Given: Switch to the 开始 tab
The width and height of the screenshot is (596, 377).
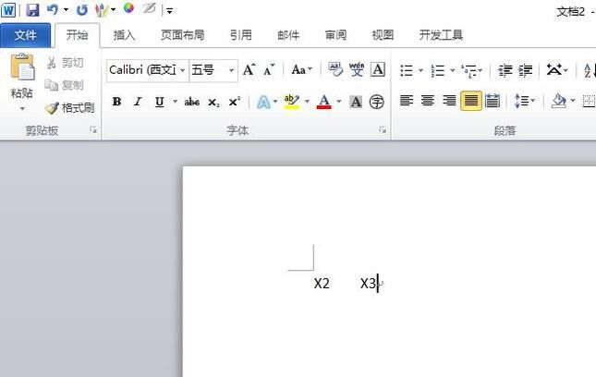Looking at the screenshot, I should point(78,35).
